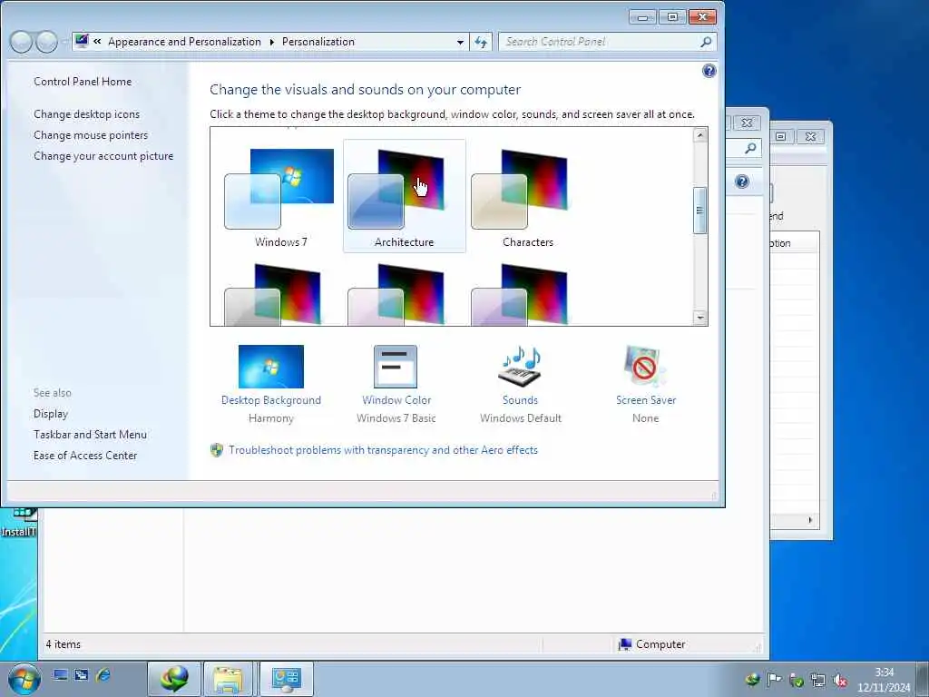Click the muted volume tray icon
This screenshot has width=929, height=697.
[x=839, y=680]
